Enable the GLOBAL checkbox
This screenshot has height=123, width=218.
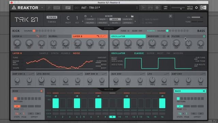click(143, 23)
